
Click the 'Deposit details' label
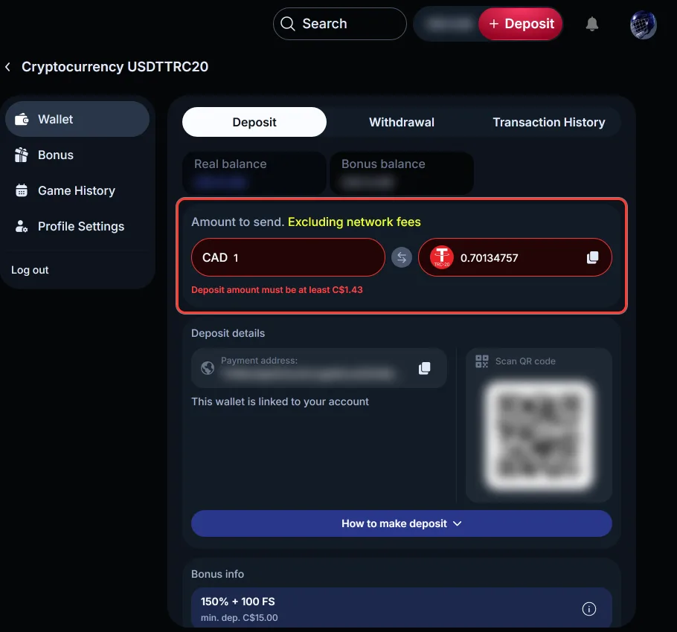point(228,333)
